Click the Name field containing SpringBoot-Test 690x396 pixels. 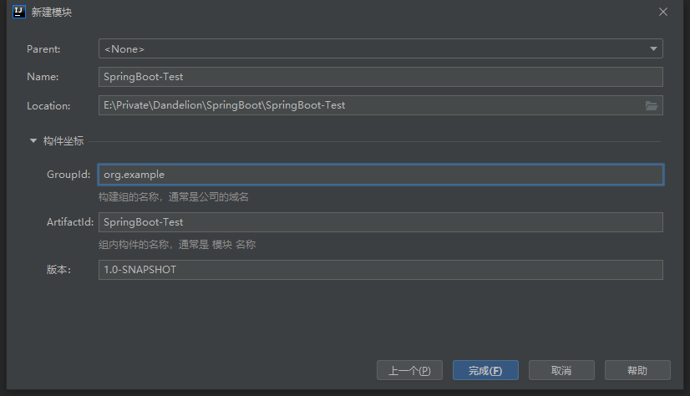coord(380,77)
